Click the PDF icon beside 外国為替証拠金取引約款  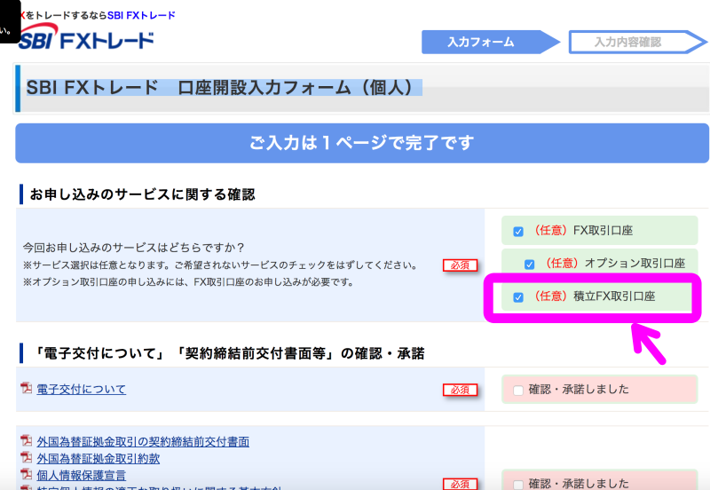pos(27,457)
